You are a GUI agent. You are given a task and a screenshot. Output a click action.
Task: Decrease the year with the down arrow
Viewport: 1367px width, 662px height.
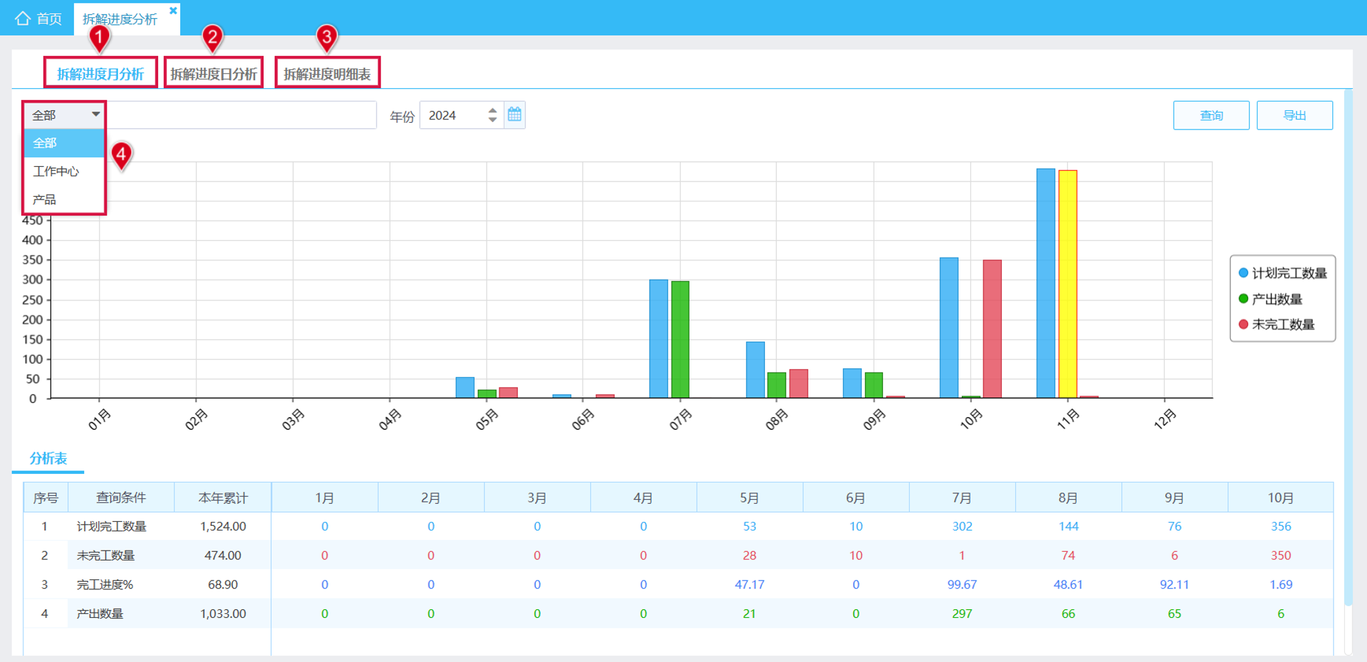[x=493, y=120]
